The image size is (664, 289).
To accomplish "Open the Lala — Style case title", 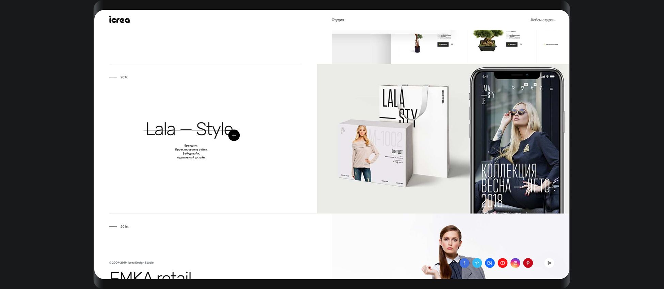I will (x=189, y=130).
